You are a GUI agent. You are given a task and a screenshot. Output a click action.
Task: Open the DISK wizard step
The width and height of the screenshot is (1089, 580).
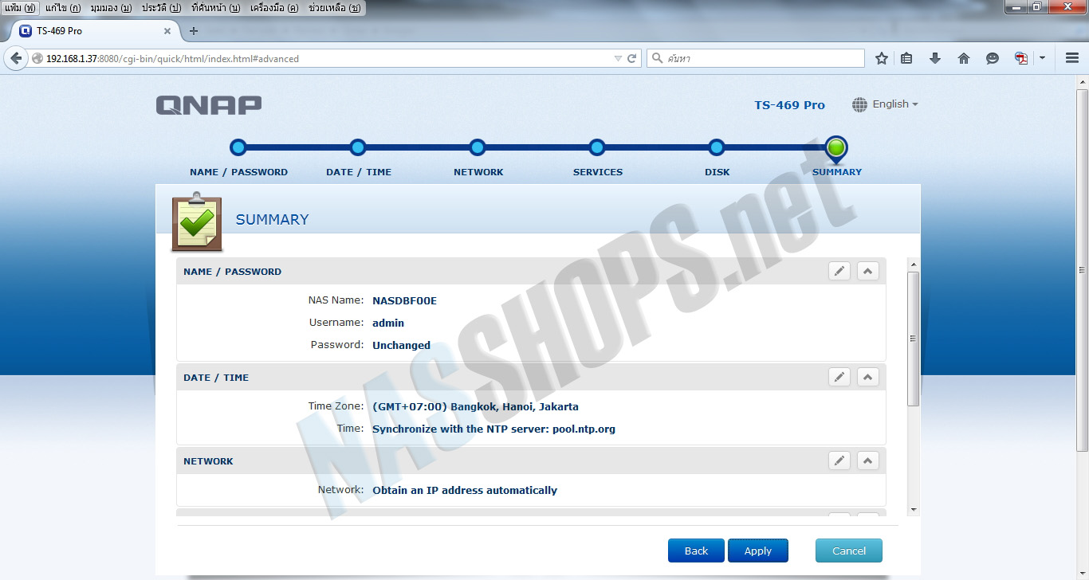point(717,147)
